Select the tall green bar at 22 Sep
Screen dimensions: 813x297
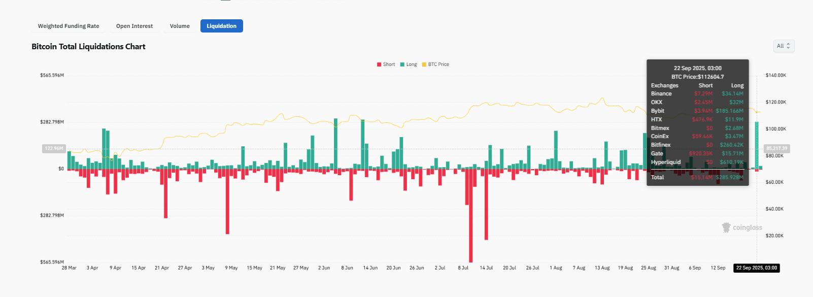pos(757,145)
